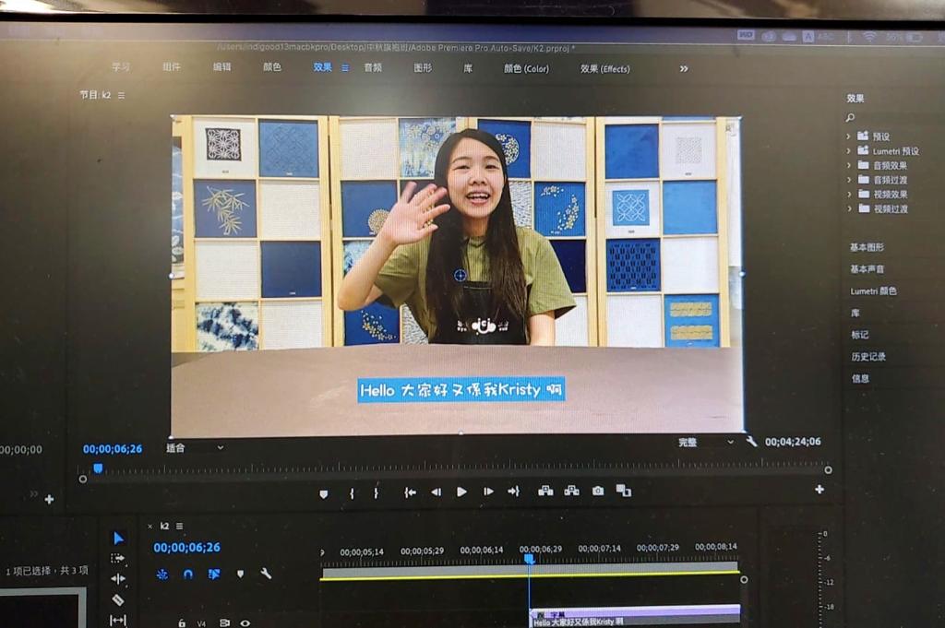Click the timeline playhead marker

tap(529, 559)
